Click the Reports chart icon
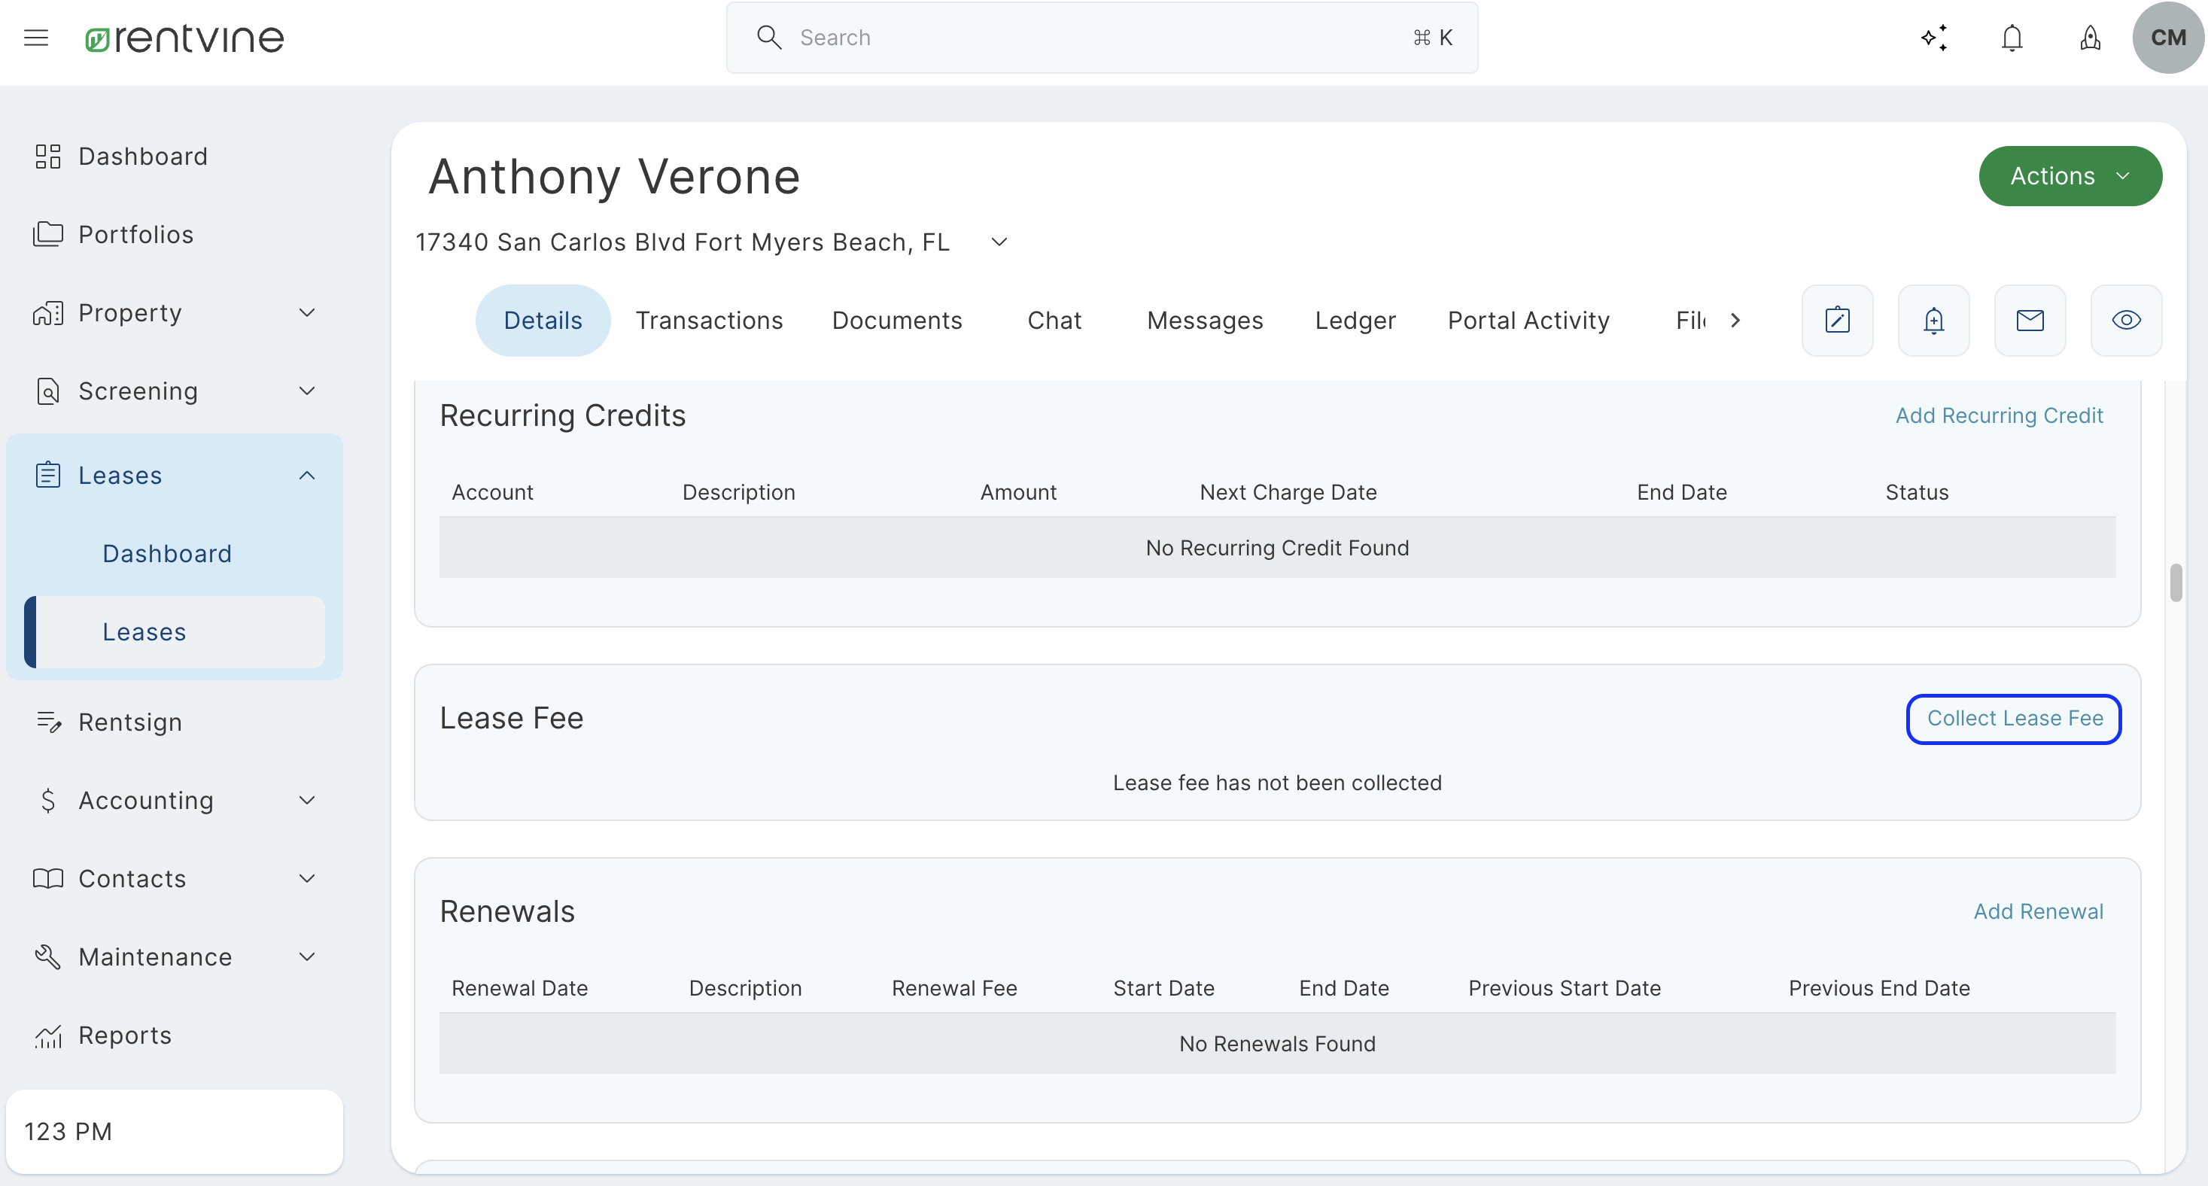 48,1035
